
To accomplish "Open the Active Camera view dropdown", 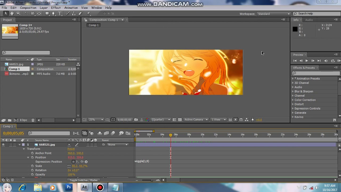I will 196,120.
